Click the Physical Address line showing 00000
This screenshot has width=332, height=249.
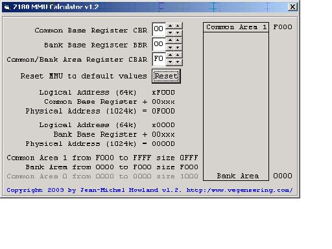(100, 144)
